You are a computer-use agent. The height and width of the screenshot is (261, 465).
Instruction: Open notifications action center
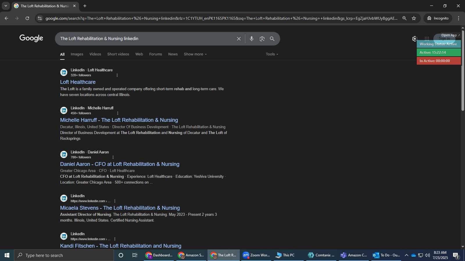(456, 255)
